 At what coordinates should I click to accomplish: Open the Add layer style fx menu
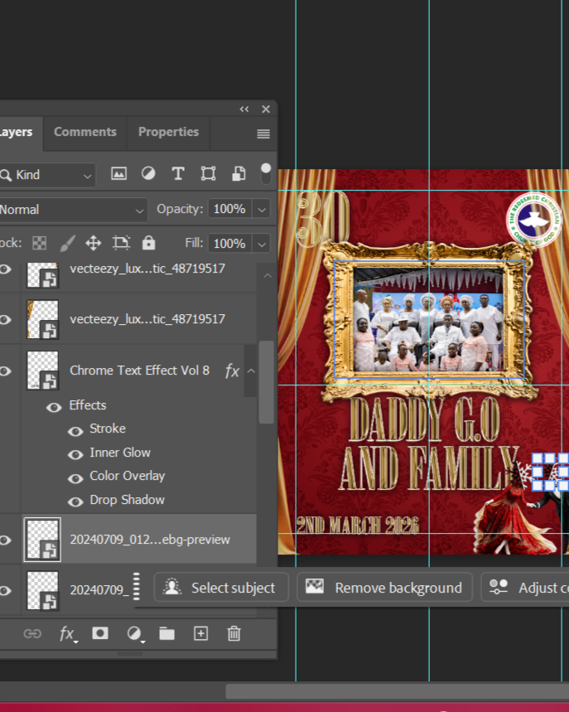(x=68, y=634)
